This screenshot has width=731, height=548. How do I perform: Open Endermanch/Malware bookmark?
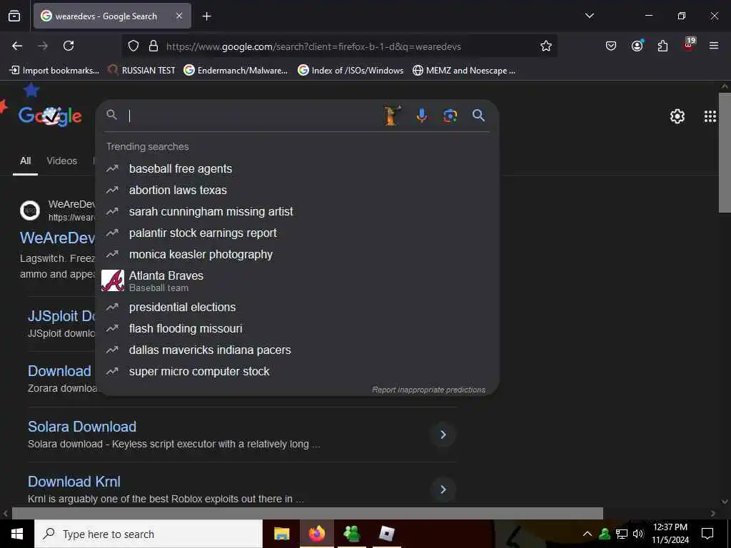236,71
